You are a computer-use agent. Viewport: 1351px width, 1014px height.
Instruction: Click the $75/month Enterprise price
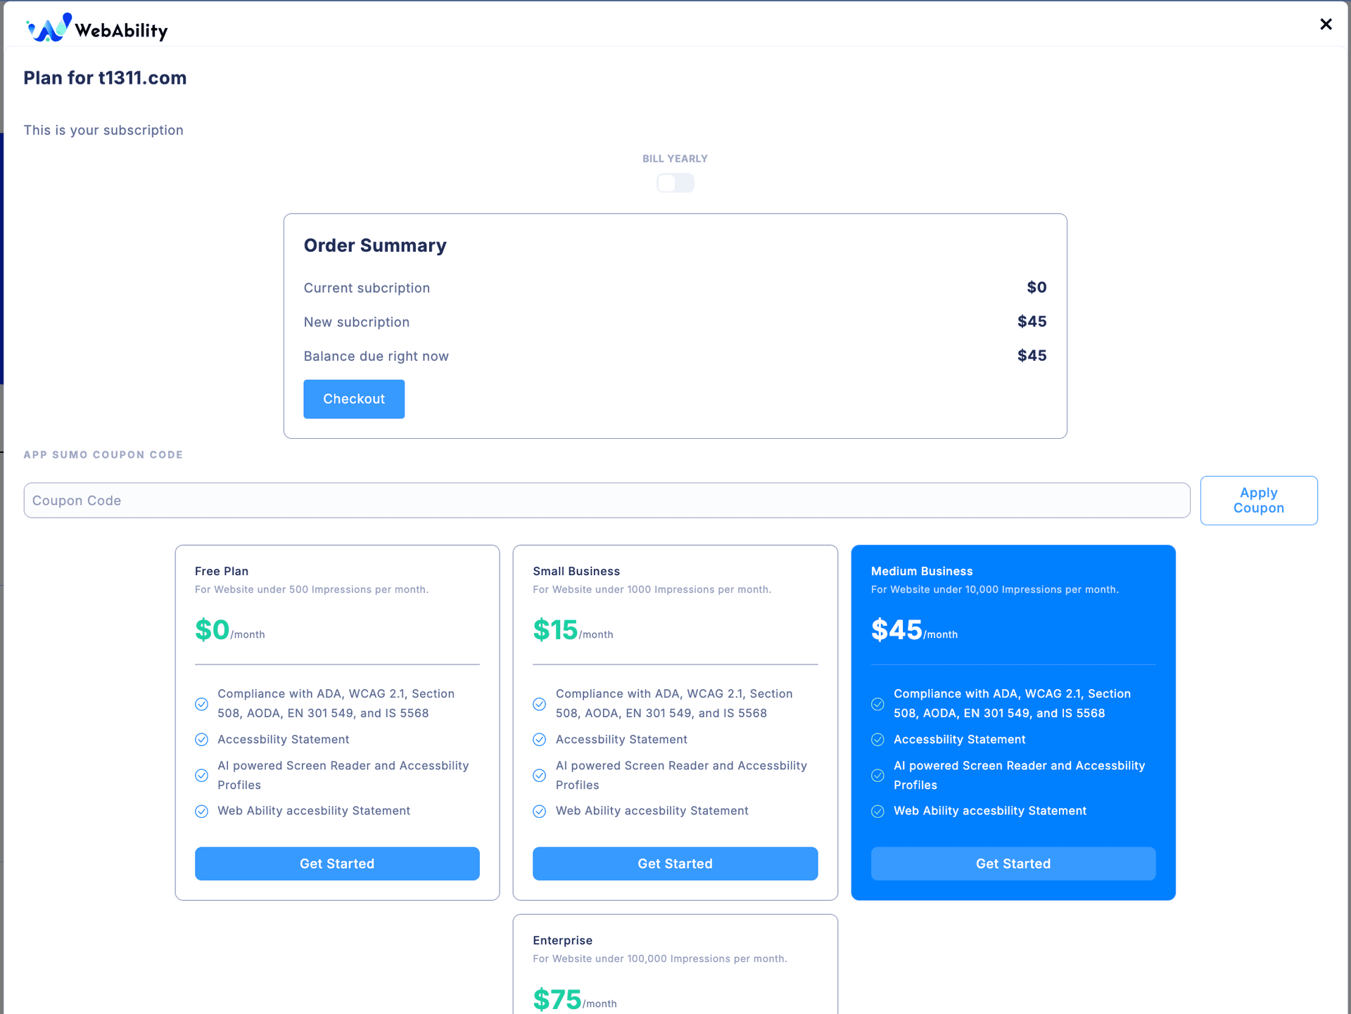point(575,999)
